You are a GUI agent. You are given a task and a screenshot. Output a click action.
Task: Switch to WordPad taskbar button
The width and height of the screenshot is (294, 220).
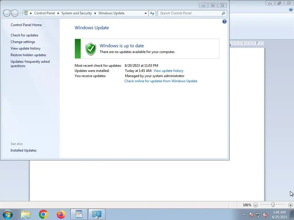click(79, 214)
